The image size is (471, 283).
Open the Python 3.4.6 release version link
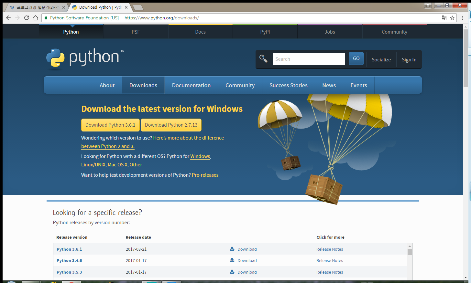[x=69, y=260]
